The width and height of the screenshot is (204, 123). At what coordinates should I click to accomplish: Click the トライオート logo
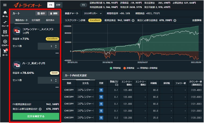pos(28,5)
